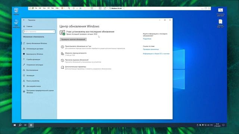Open Восстановление section

(32, 70)
